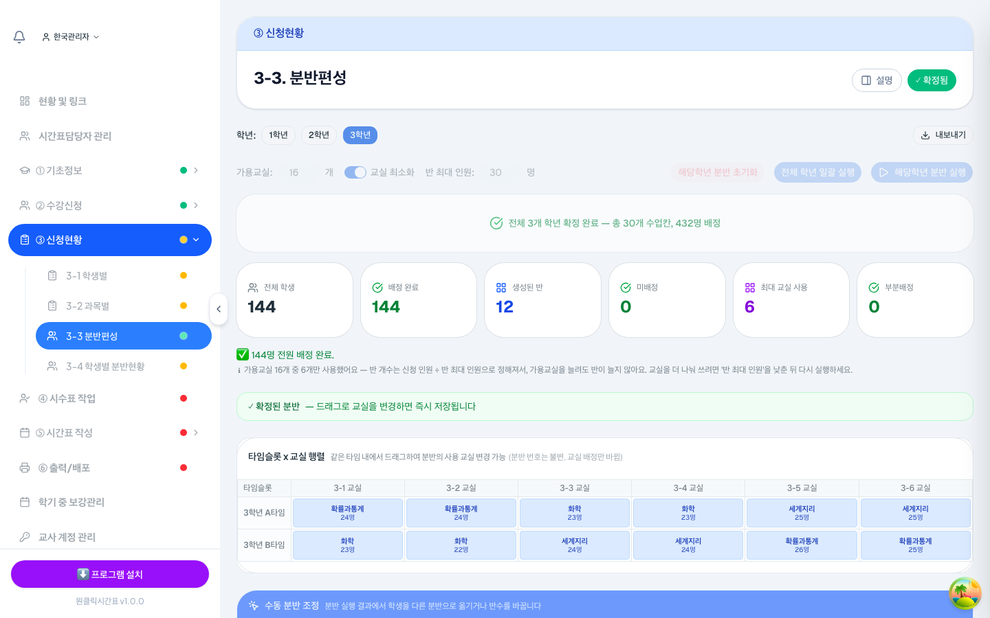Collapse the sidebar with arrow handle
Screen dimensions: 990x618
pyautogui.click(x=219, y=309)
